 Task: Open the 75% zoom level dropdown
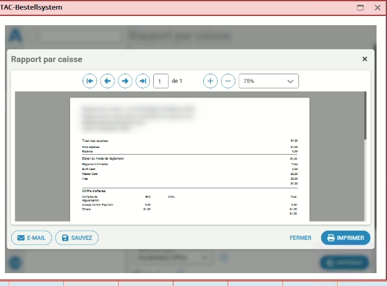268,81
